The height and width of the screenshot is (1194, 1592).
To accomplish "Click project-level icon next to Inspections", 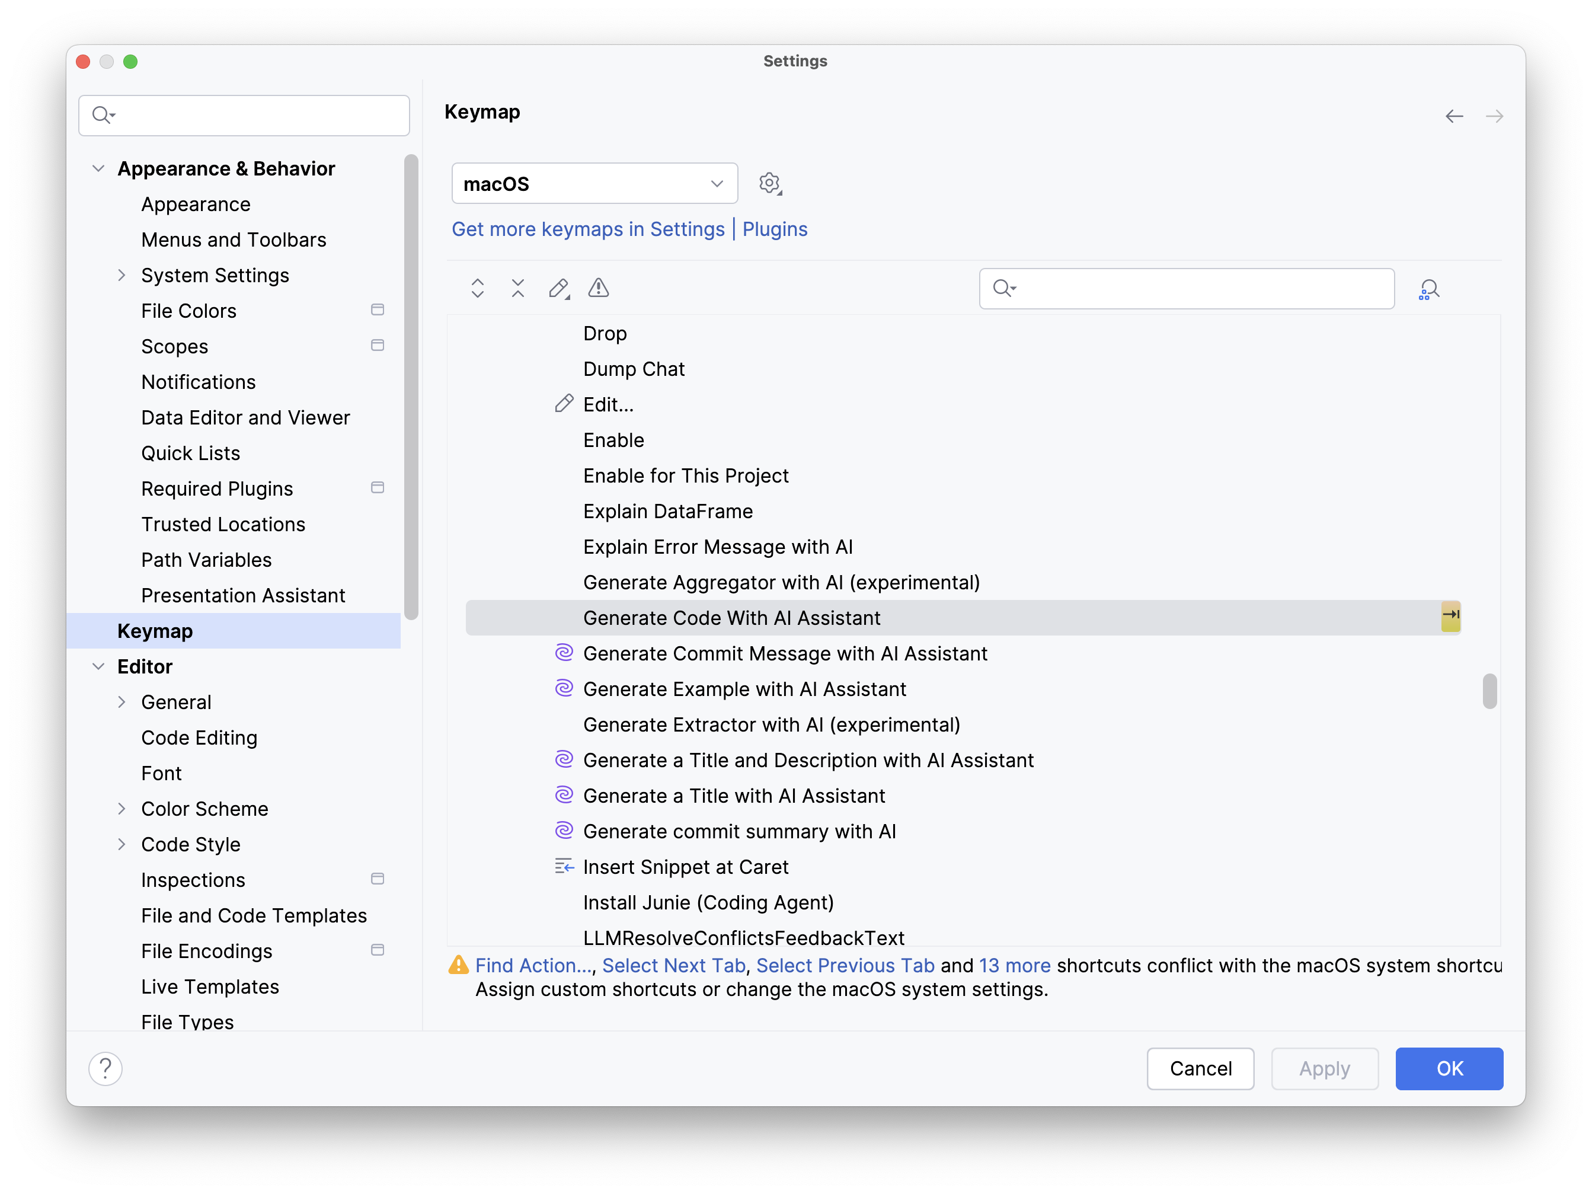I will click(377, 879).
